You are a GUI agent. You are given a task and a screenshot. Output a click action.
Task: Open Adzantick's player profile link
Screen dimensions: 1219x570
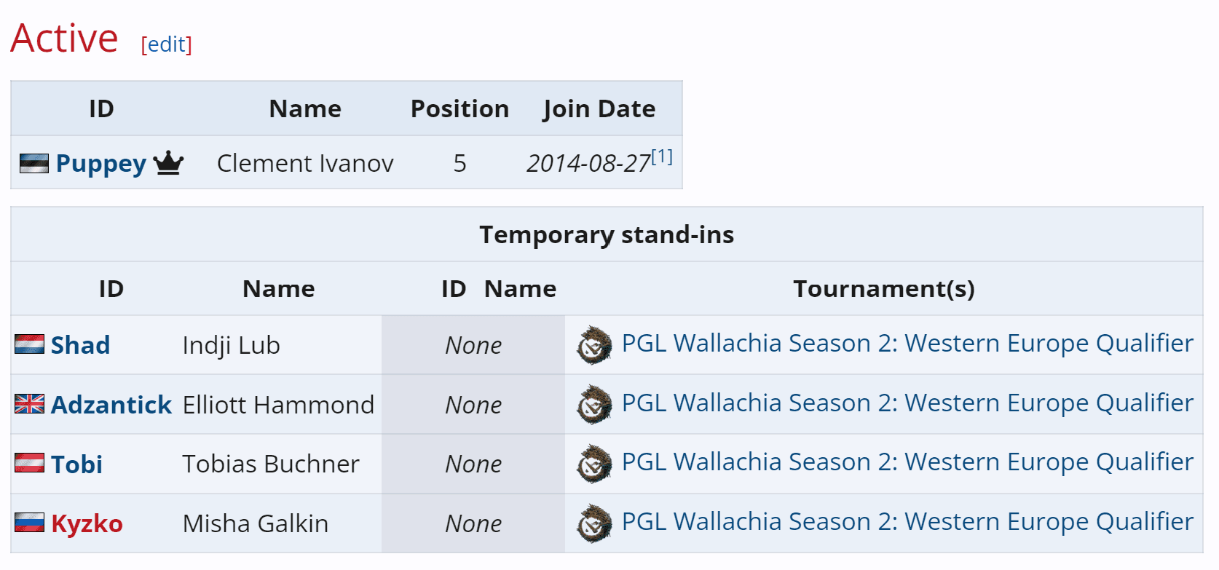[111, 404]
